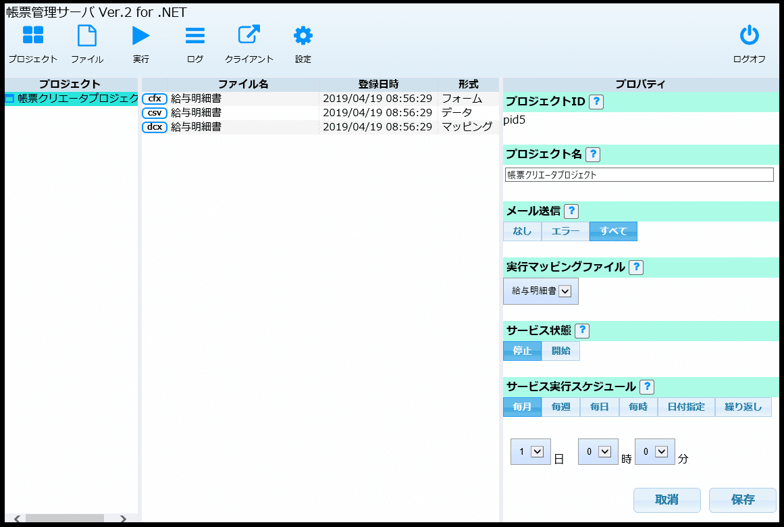Click scroll right arrow in project panel
This screenshot has height=527, width=784.
[123, 518]
